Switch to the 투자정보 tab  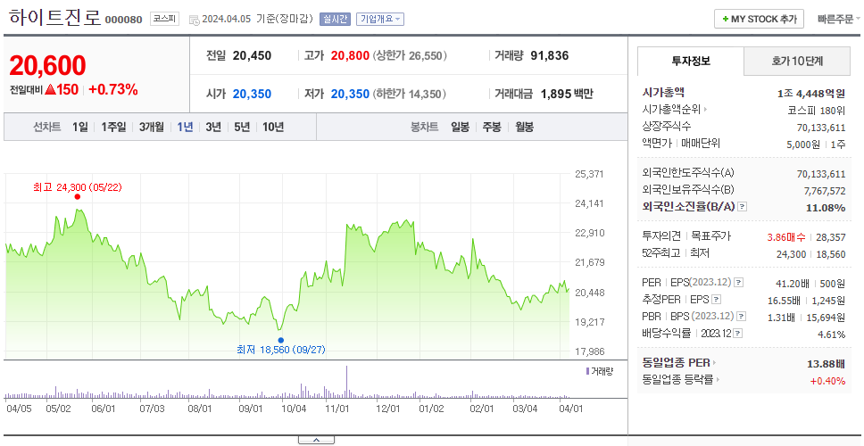[691, 62]
